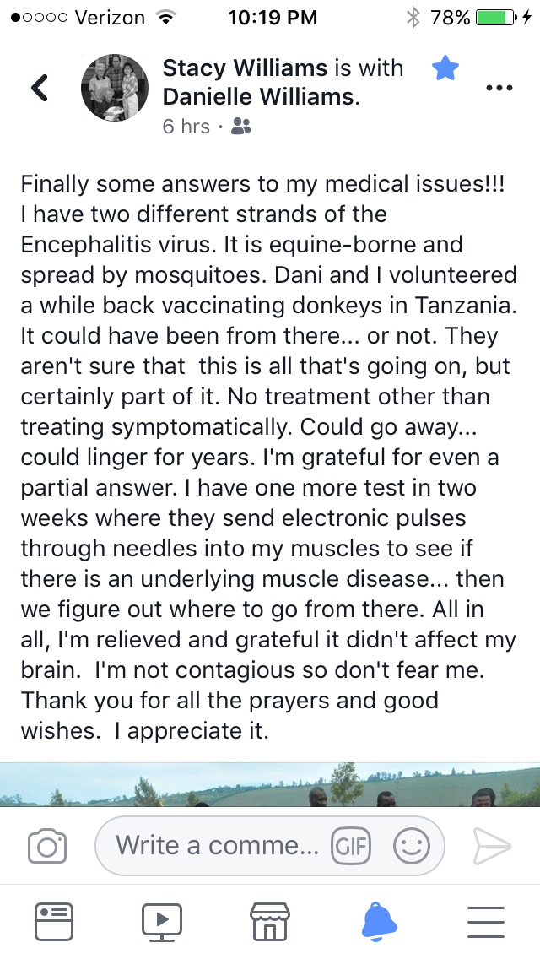
Task: Tap the friends audience icon
Action: (x=240, y=127)
